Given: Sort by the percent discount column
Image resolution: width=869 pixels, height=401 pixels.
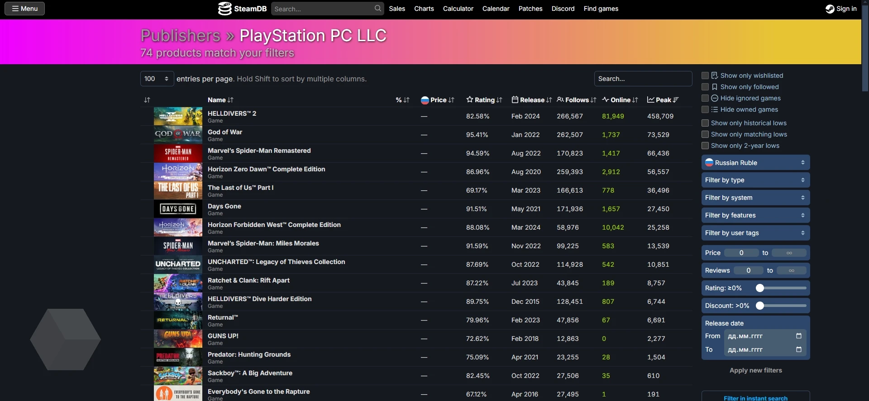Looking at the screenshot, I should point(402,100).
